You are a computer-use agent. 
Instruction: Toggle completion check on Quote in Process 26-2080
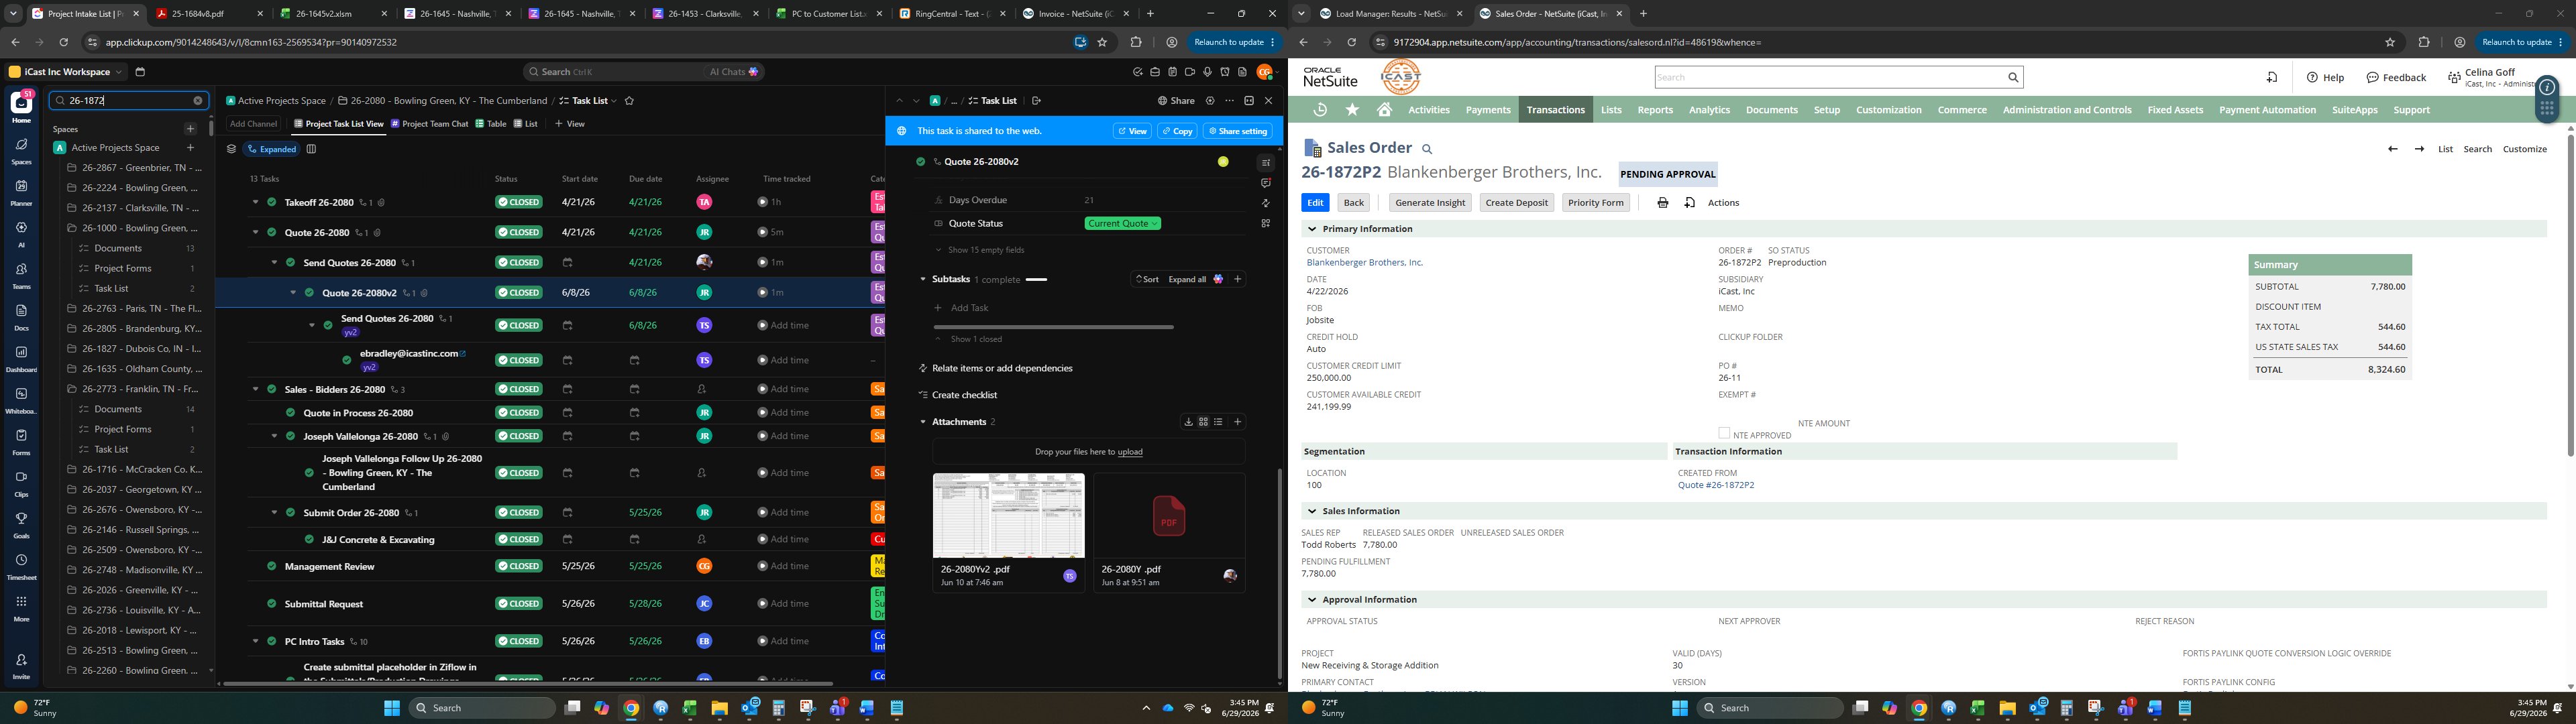pyautogui.click(x=290, y=413)
